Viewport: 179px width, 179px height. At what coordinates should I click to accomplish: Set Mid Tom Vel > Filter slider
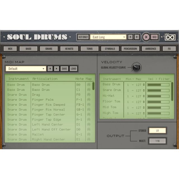coord(158,107)
